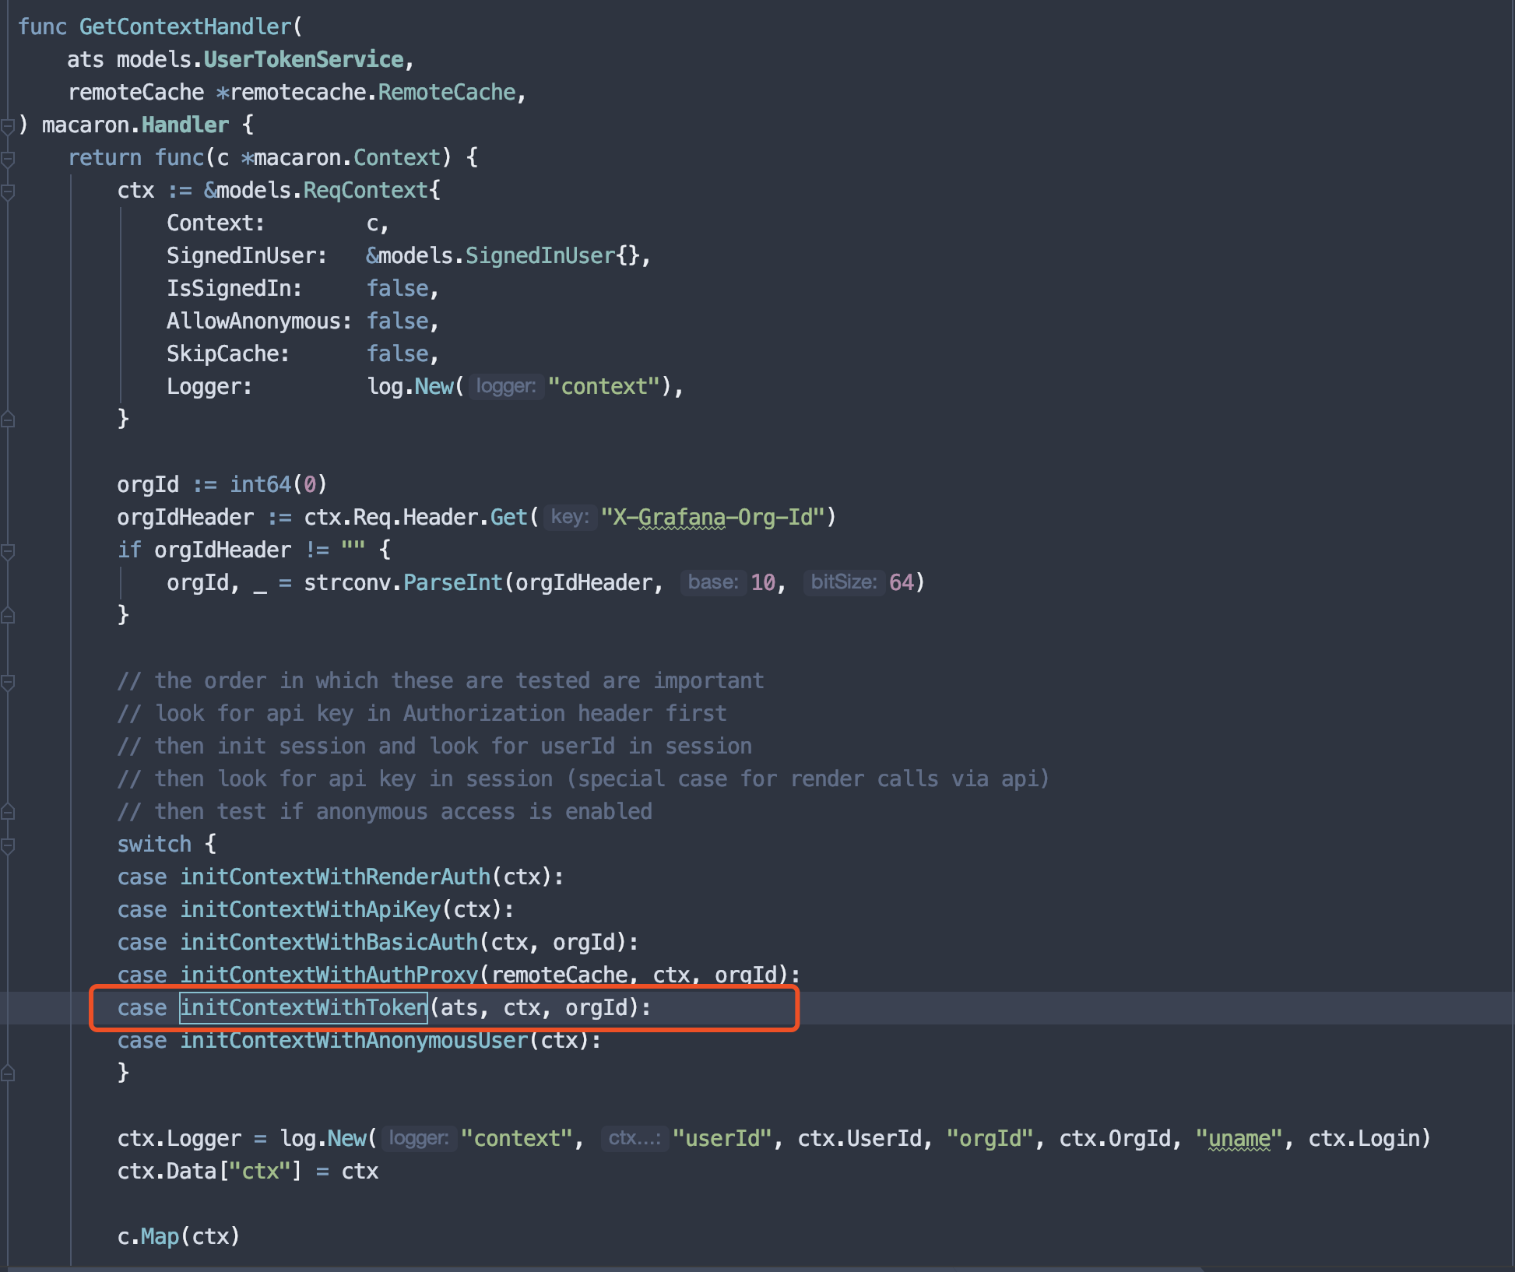Click "X-Grafana-Org-Id" header string

click(x=713, y=517)
